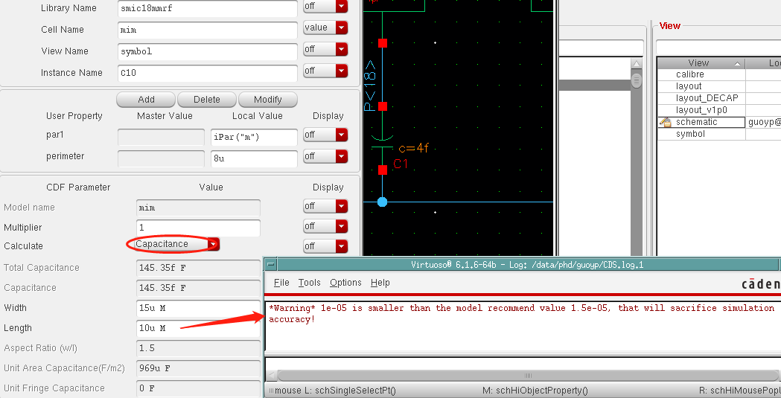The image size is (781, 398).
Task: Click the blue wire endpoint circle
Action: (382, 202)
